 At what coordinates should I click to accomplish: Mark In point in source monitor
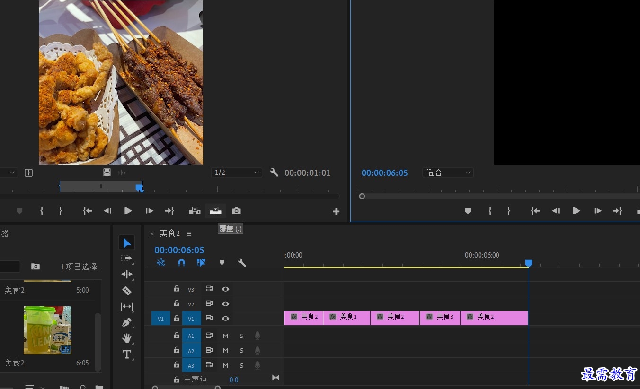(x=42, y=211)
